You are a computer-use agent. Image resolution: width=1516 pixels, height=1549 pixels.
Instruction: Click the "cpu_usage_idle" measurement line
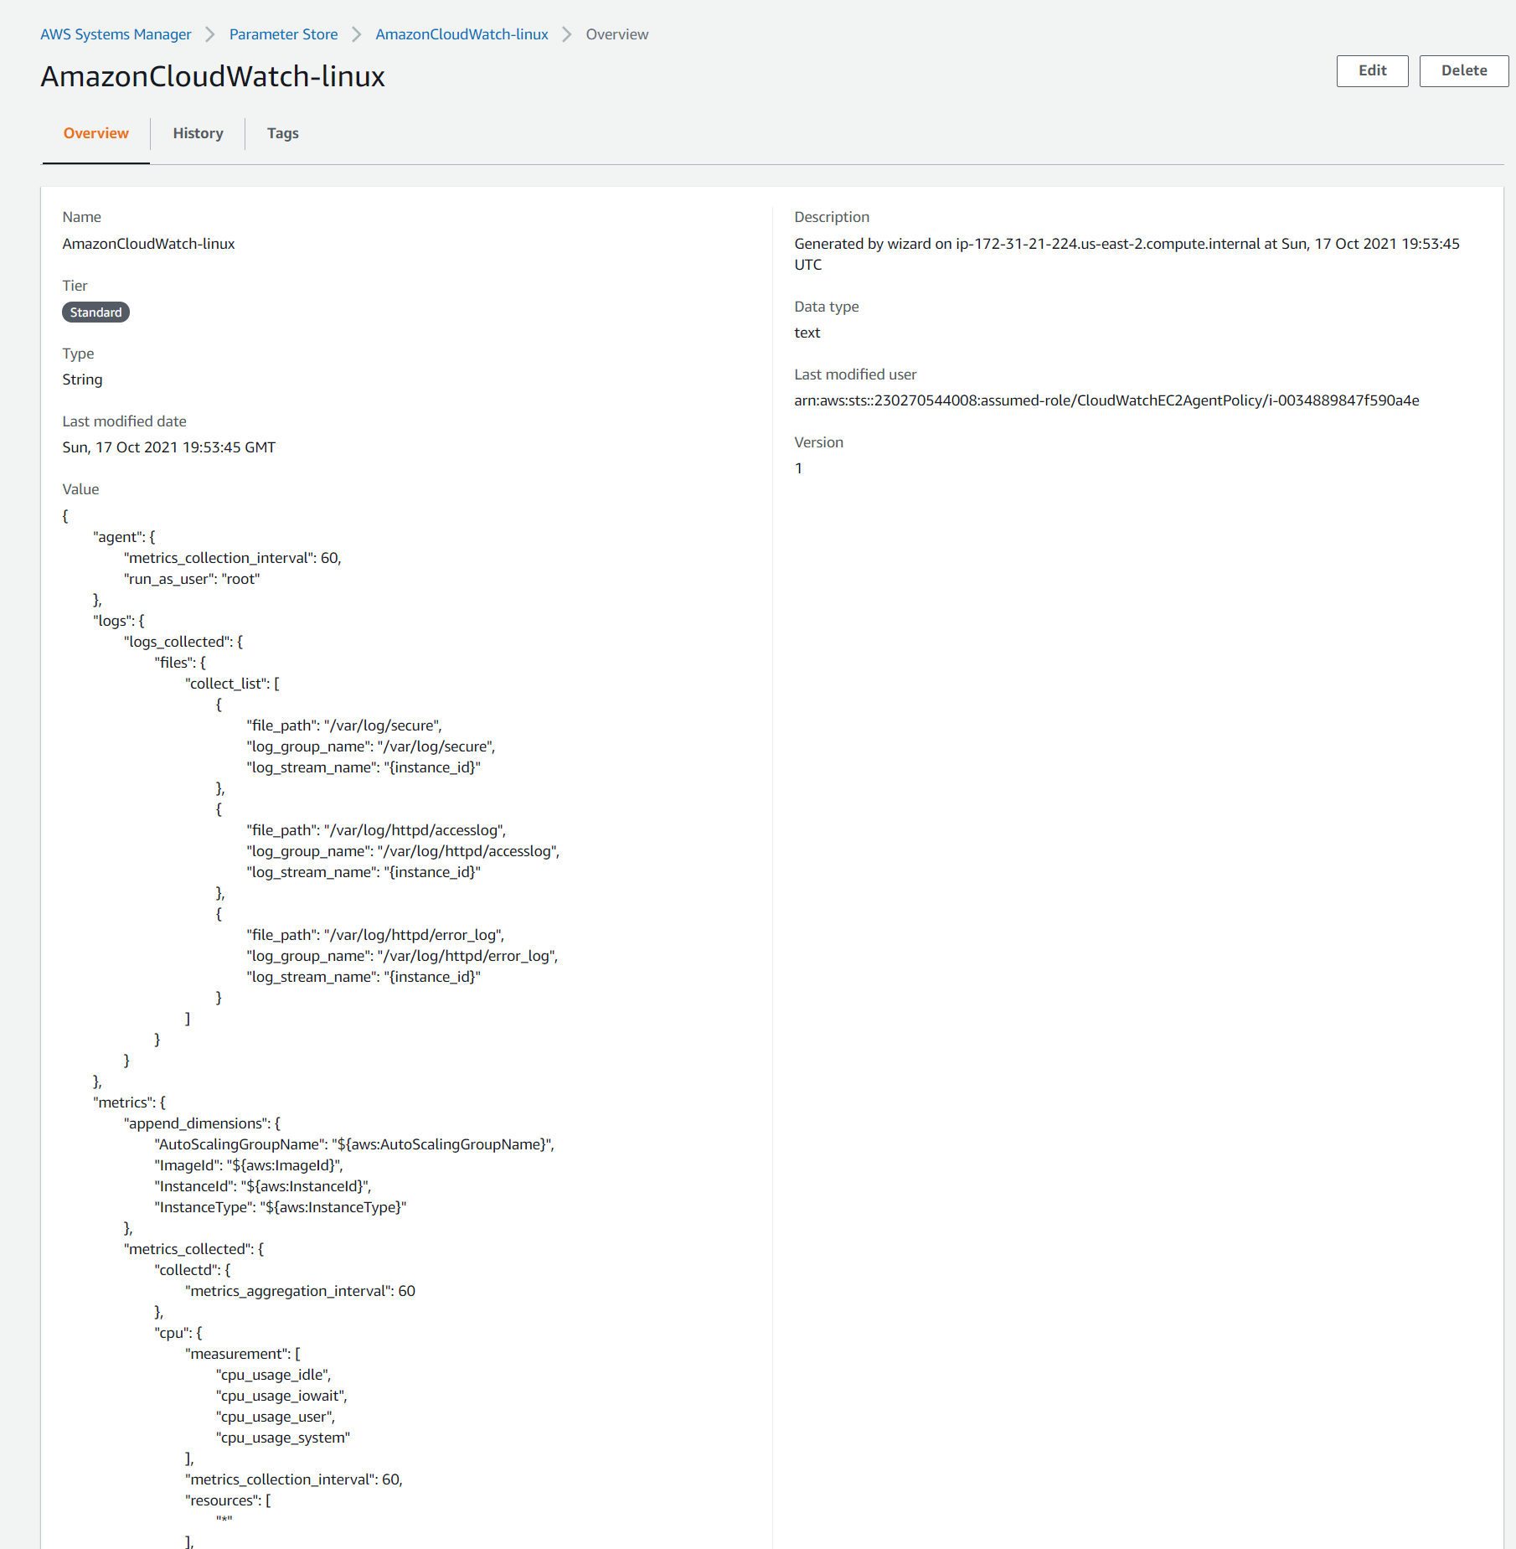coord(274,1375)
